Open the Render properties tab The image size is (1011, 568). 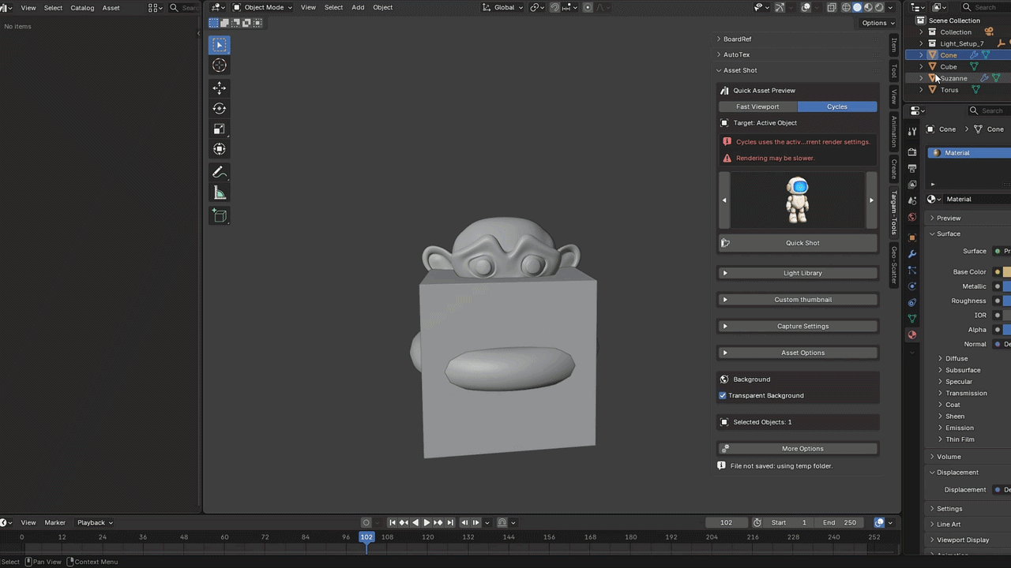point(912,151)
